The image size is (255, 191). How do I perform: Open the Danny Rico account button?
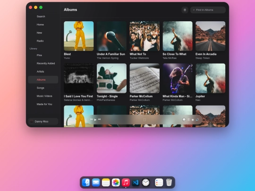43,122
